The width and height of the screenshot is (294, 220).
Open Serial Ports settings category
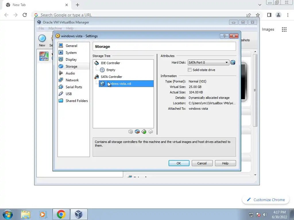[x=73, y=87]
